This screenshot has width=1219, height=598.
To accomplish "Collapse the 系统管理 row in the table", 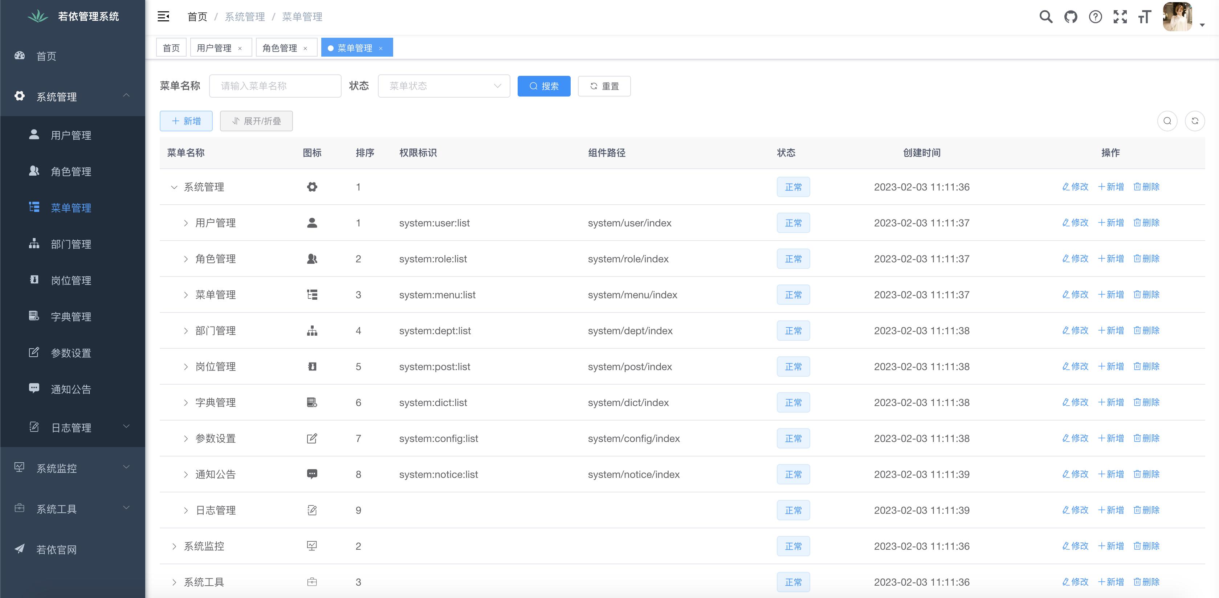I will [174, 187].
